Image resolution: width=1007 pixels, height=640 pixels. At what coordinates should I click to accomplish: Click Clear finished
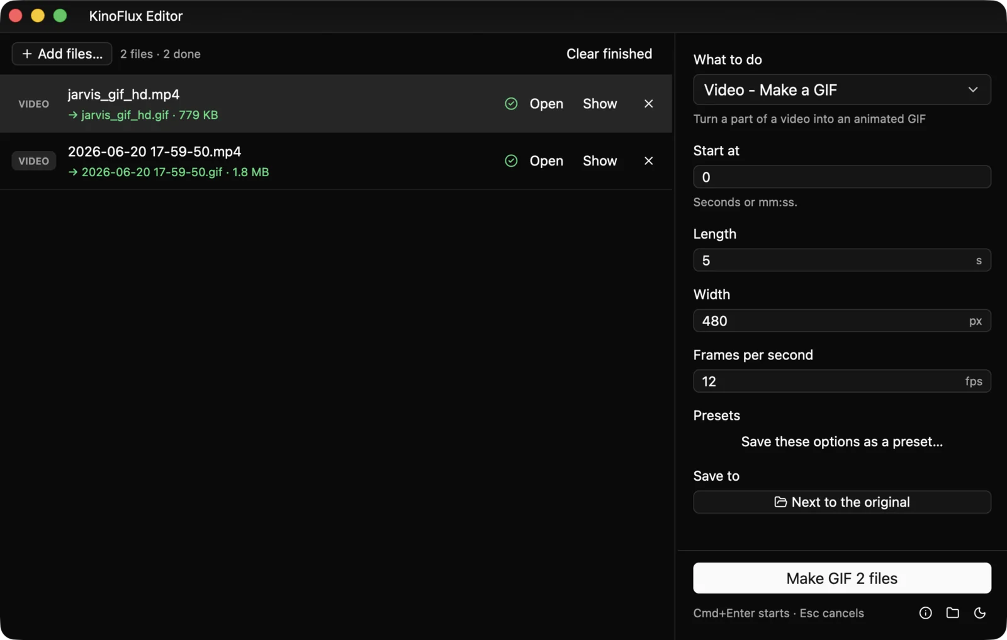click(x=609, y=54)
